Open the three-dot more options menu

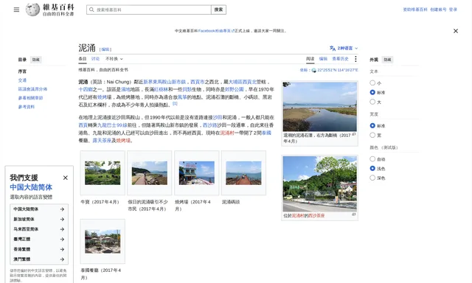click(x=355, y=59)
